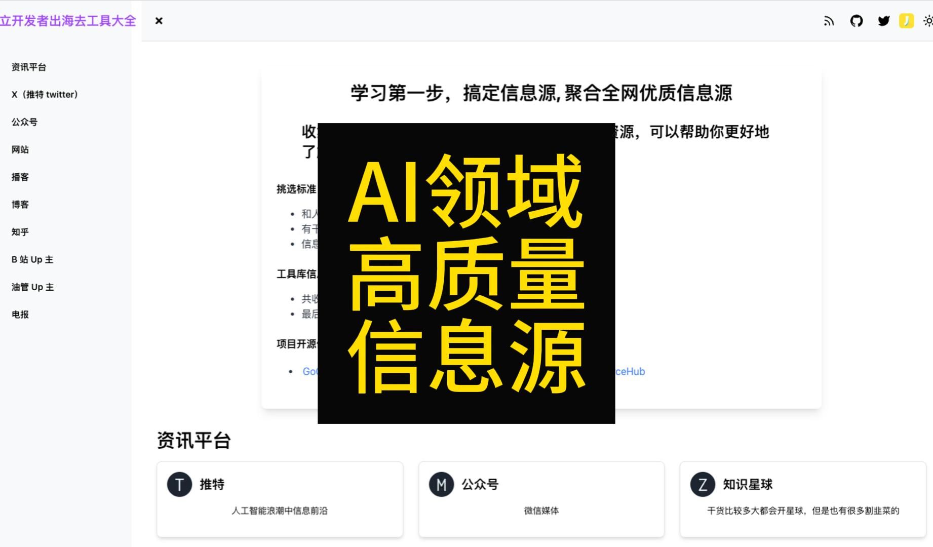Open 电报 sidebar entry
This screenshot has height=547, width=933.
coord(20,314)
